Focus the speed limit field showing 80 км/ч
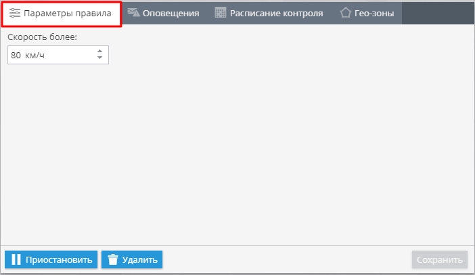Viewport: 475px width, 275px height. [58, 55]
